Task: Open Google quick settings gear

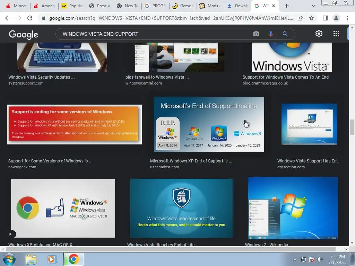Action: click(x=319, y=34)
